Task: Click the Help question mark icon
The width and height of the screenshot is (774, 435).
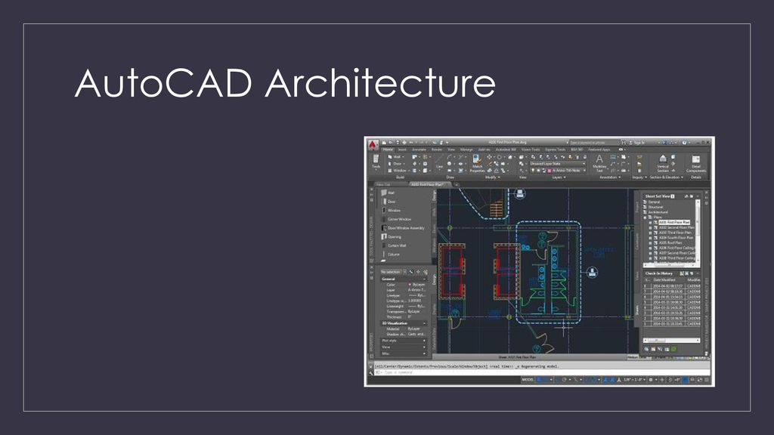Action: 684,143
